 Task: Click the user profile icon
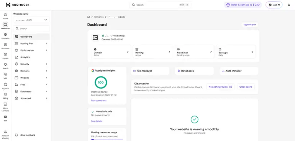[289, 5]
